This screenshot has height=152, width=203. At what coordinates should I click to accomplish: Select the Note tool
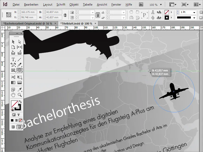(13, 89)
